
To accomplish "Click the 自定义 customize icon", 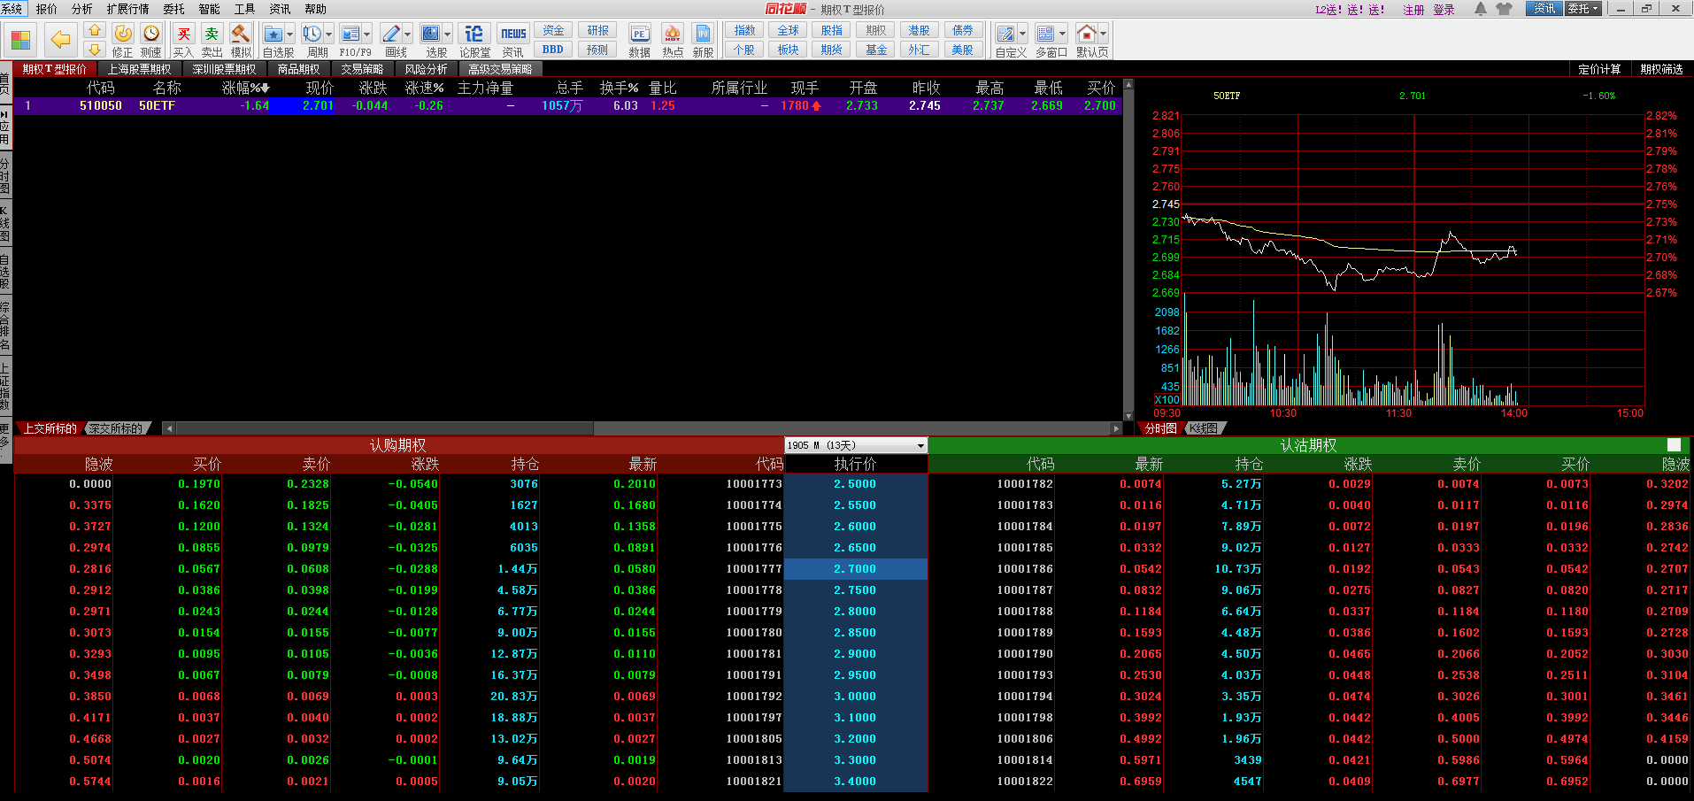I will [1005, 34].
